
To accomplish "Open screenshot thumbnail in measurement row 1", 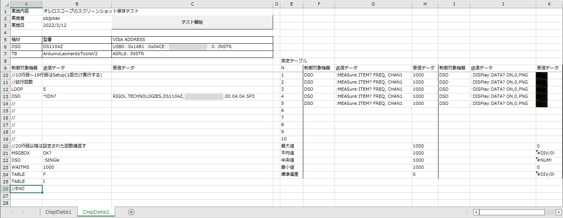I will [542, 75].
